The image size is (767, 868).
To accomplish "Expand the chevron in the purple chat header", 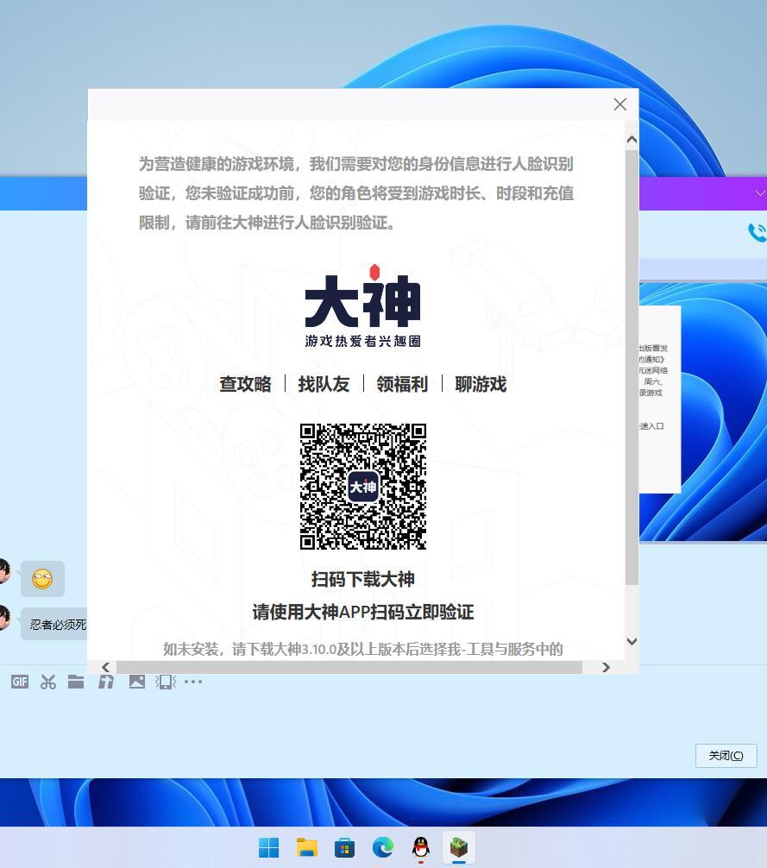I will [760, 193].
